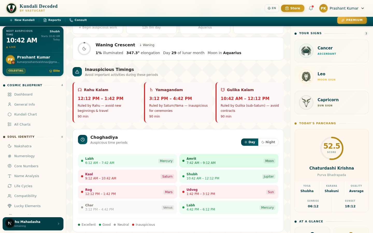The width and height of the screenshot is (373, 233).
Task: Open Nakshatra in the sidebar
Action: tap(23, 146)
